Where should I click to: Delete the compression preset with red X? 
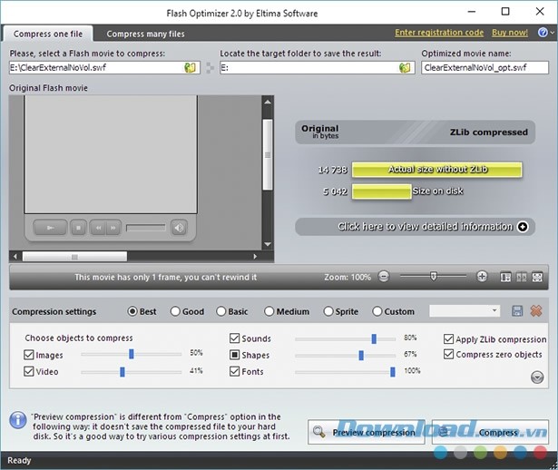tap(536, 311)
